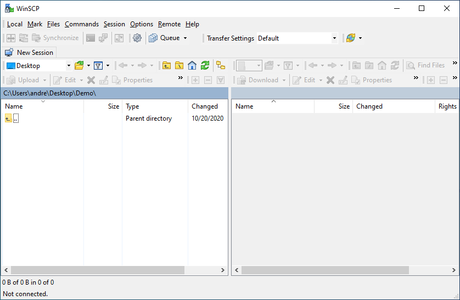Screen dimensions: 460x300
Task: Click the New Session tab
Action: 29,53
